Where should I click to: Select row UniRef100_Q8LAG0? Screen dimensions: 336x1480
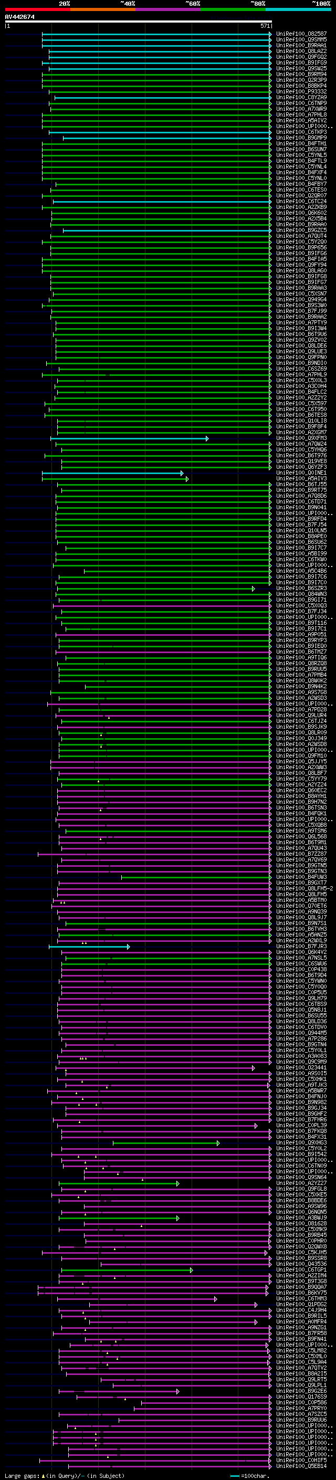[x=301, y=270]
